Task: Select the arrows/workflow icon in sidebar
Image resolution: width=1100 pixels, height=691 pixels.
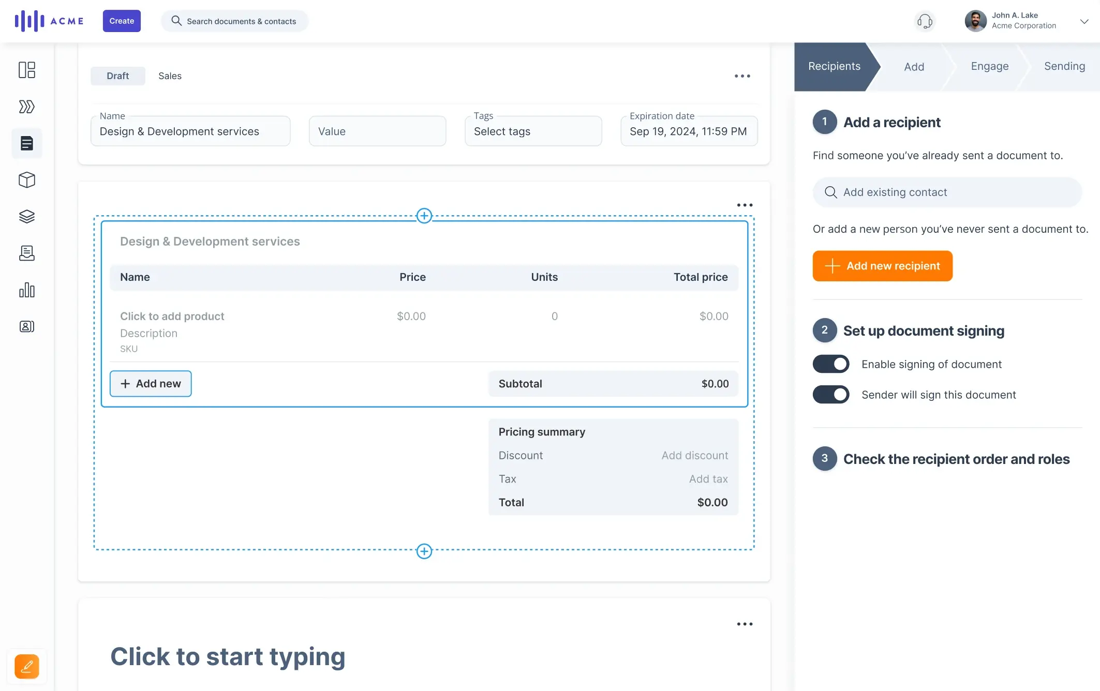Action: point(27,107)
